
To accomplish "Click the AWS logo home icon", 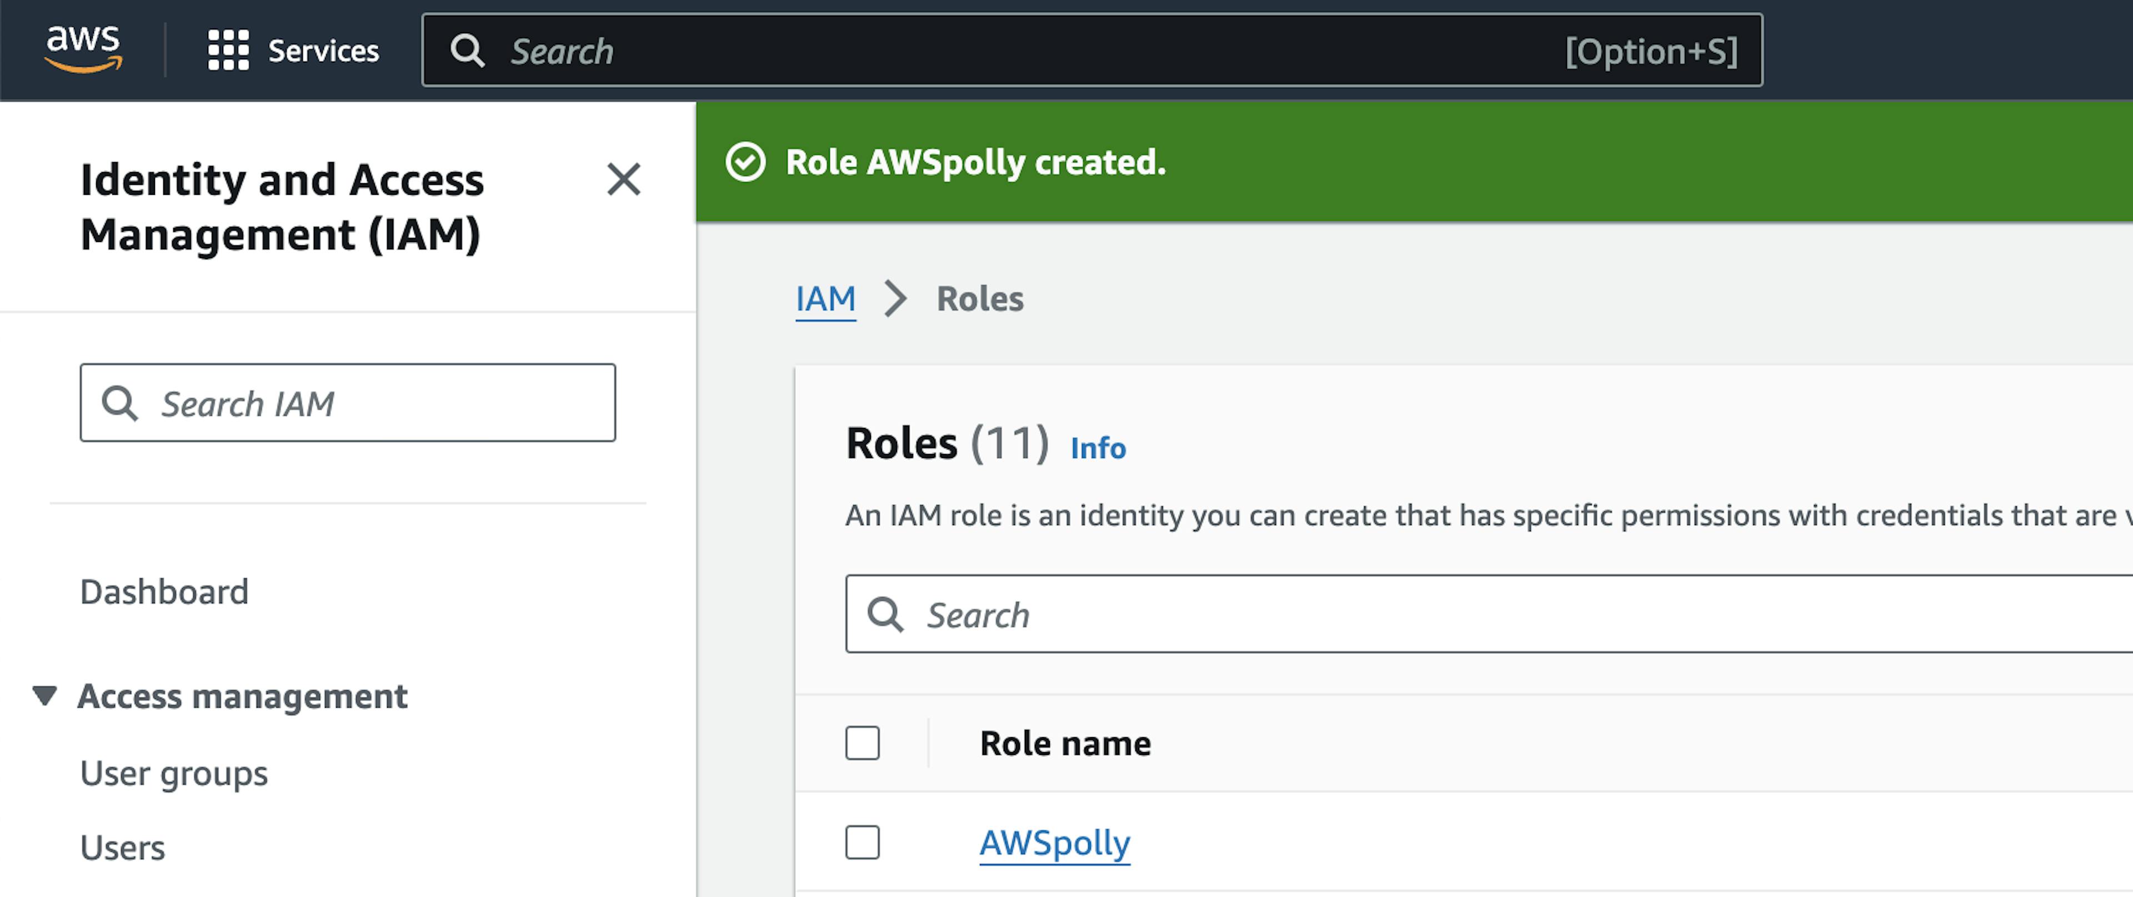I will point(84,49).
